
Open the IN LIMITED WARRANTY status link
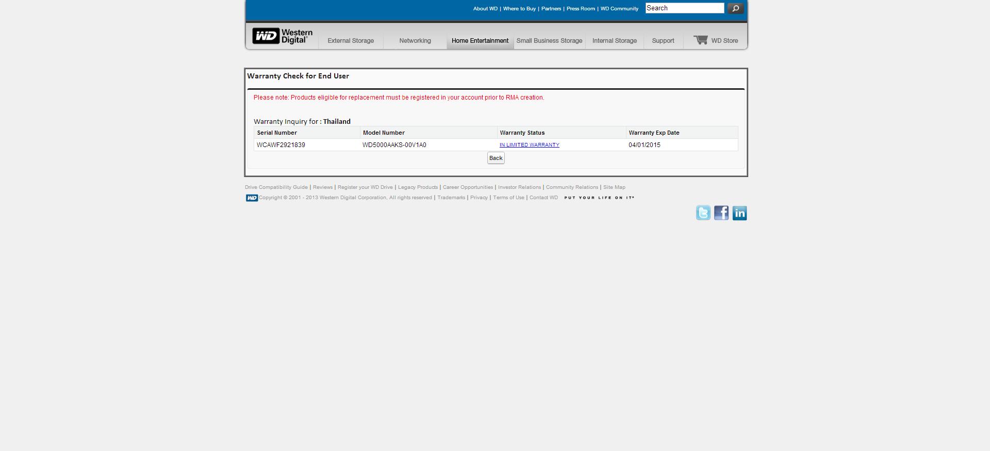(530, 145)
